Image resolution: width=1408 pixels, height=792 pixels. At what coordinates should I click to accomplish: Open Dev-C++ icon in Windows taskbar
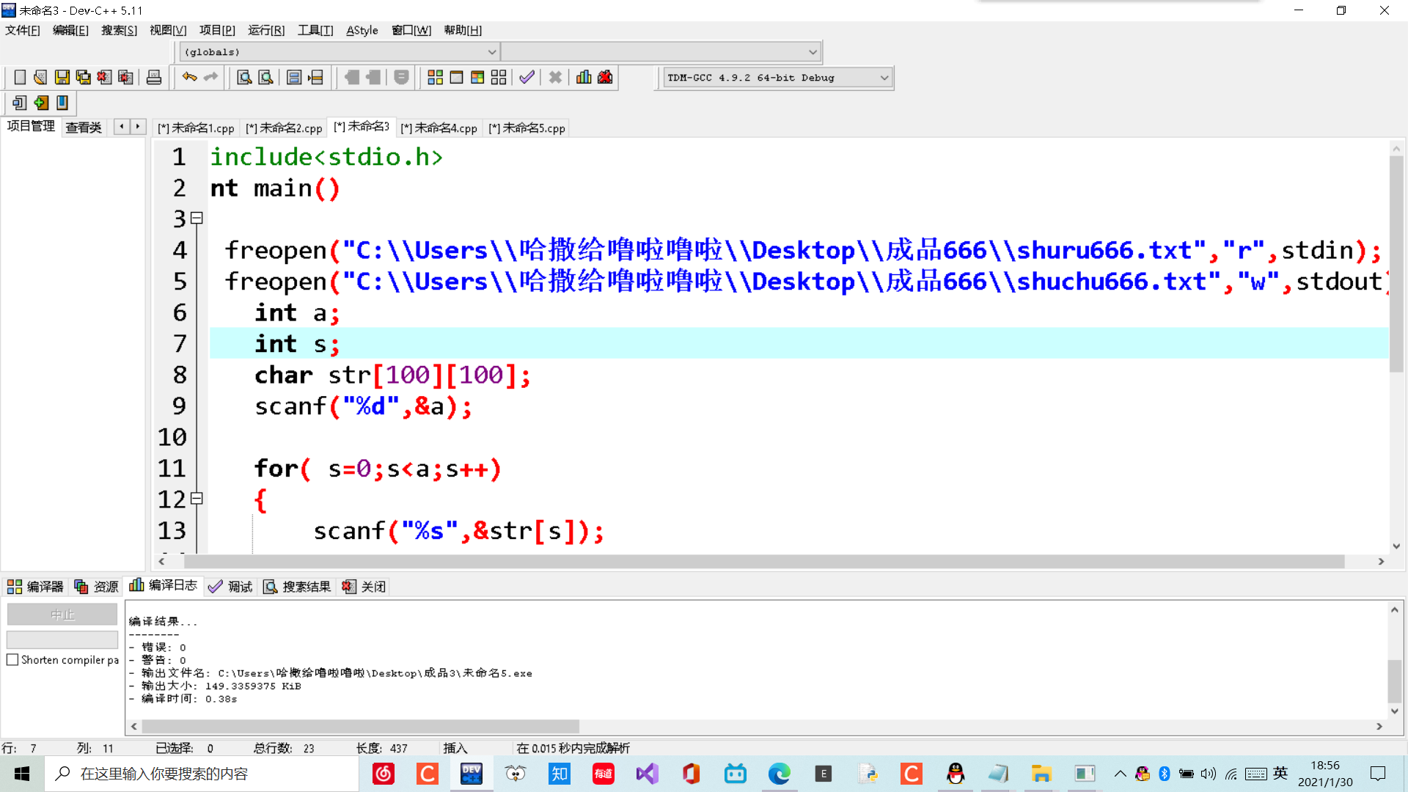(x=472, y=774)
